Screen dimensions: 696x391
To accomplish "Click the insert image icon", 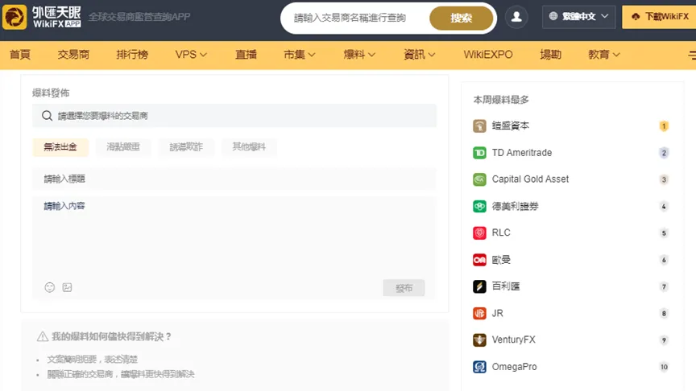I will (x=67, y=287).
